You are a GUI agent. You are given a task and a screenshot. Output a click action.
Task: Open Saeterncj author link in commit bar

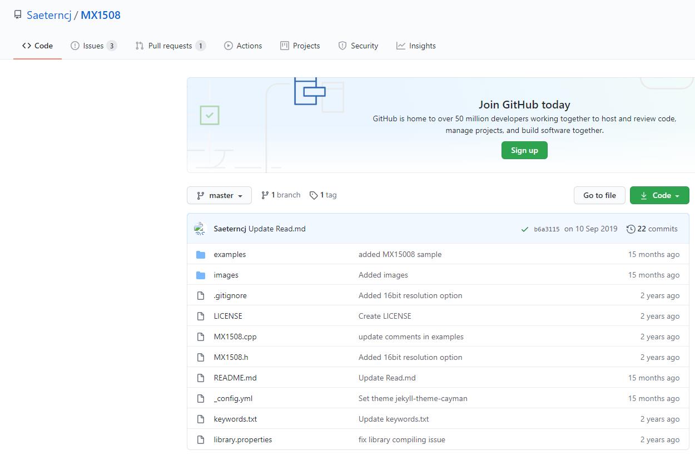point(230,229)
